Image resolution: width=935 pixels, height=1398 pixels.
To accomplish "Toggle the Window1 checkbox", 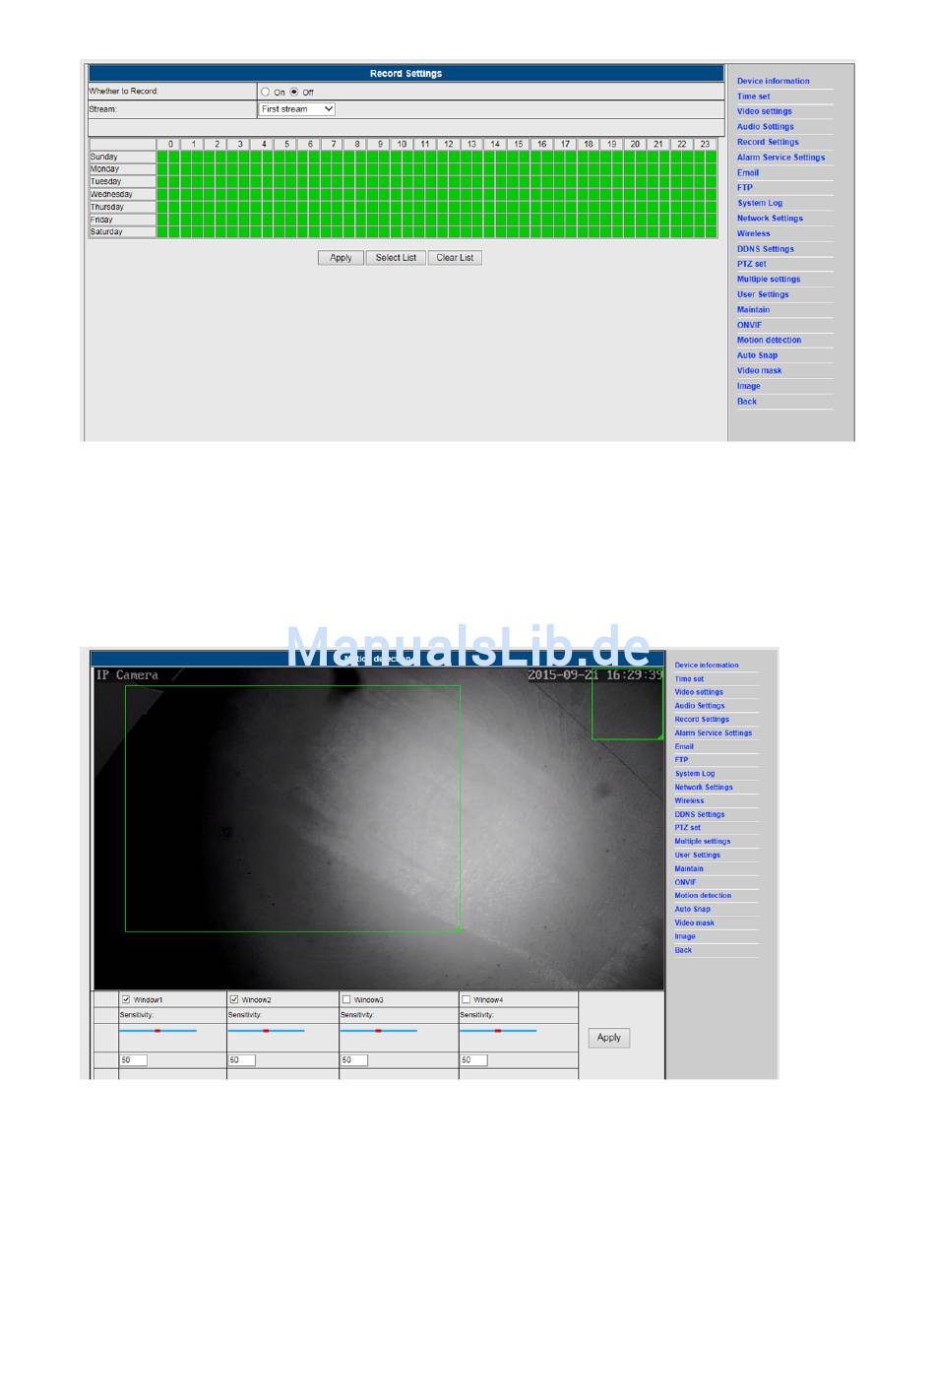I will click(x=126, y=999).
